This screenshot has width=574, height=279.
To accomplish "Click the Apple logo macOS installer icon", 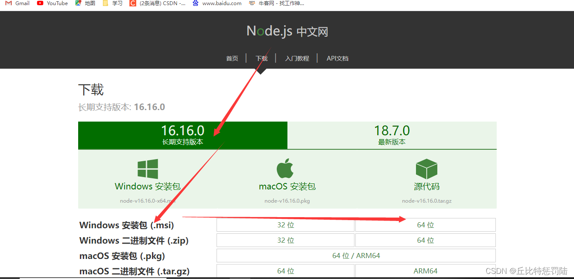I will (x=285, y=168).
